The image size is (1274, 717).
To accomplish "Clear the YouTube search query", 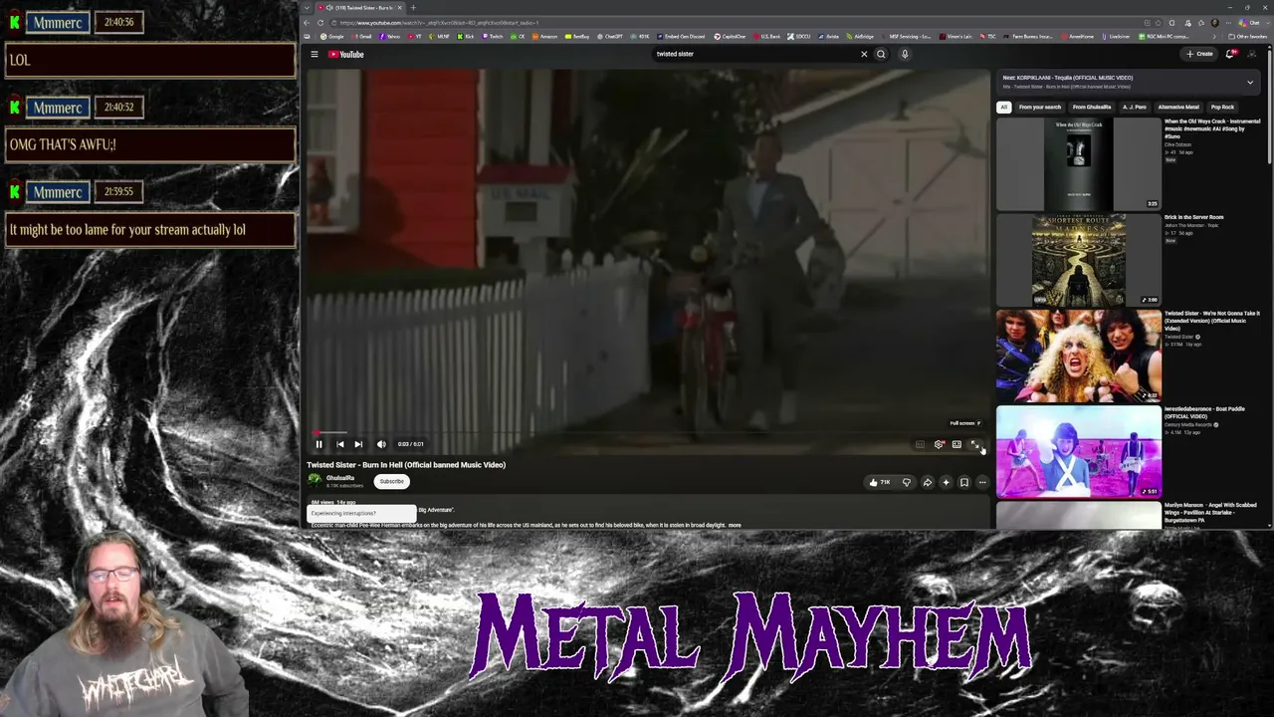I will (864, 54).
